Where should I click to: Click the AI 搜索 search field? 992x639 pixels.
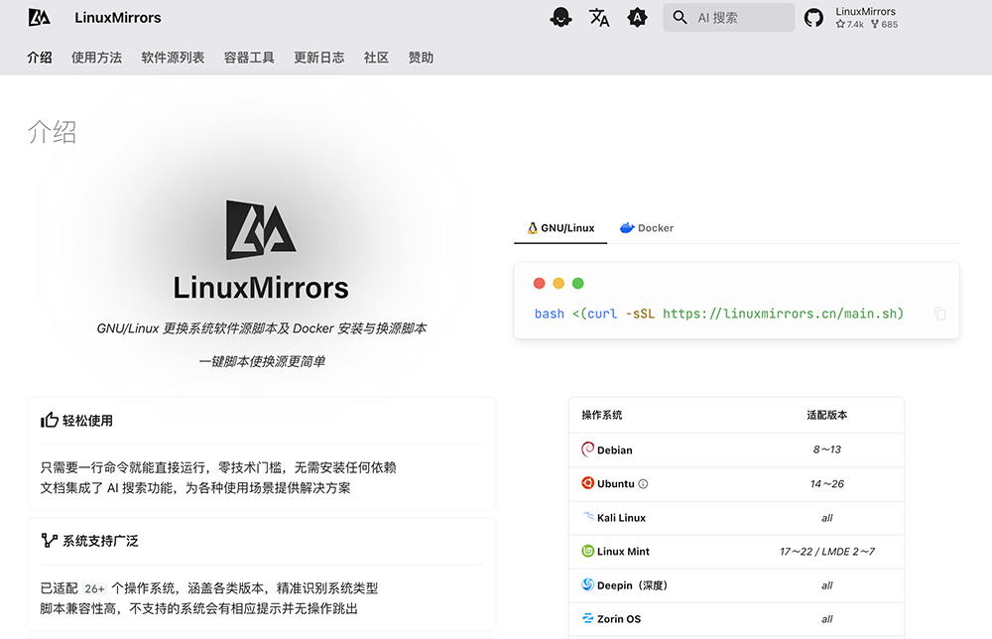(x=729, y=18)
